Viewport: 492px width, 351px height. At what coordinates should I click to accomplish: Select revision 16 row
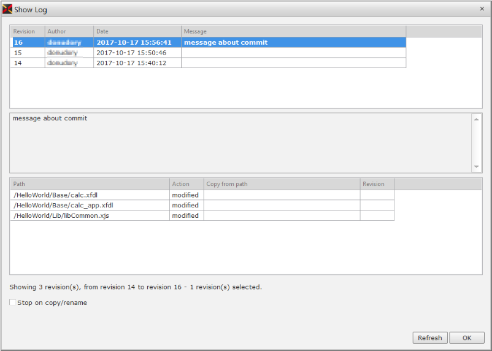(207, 42)
